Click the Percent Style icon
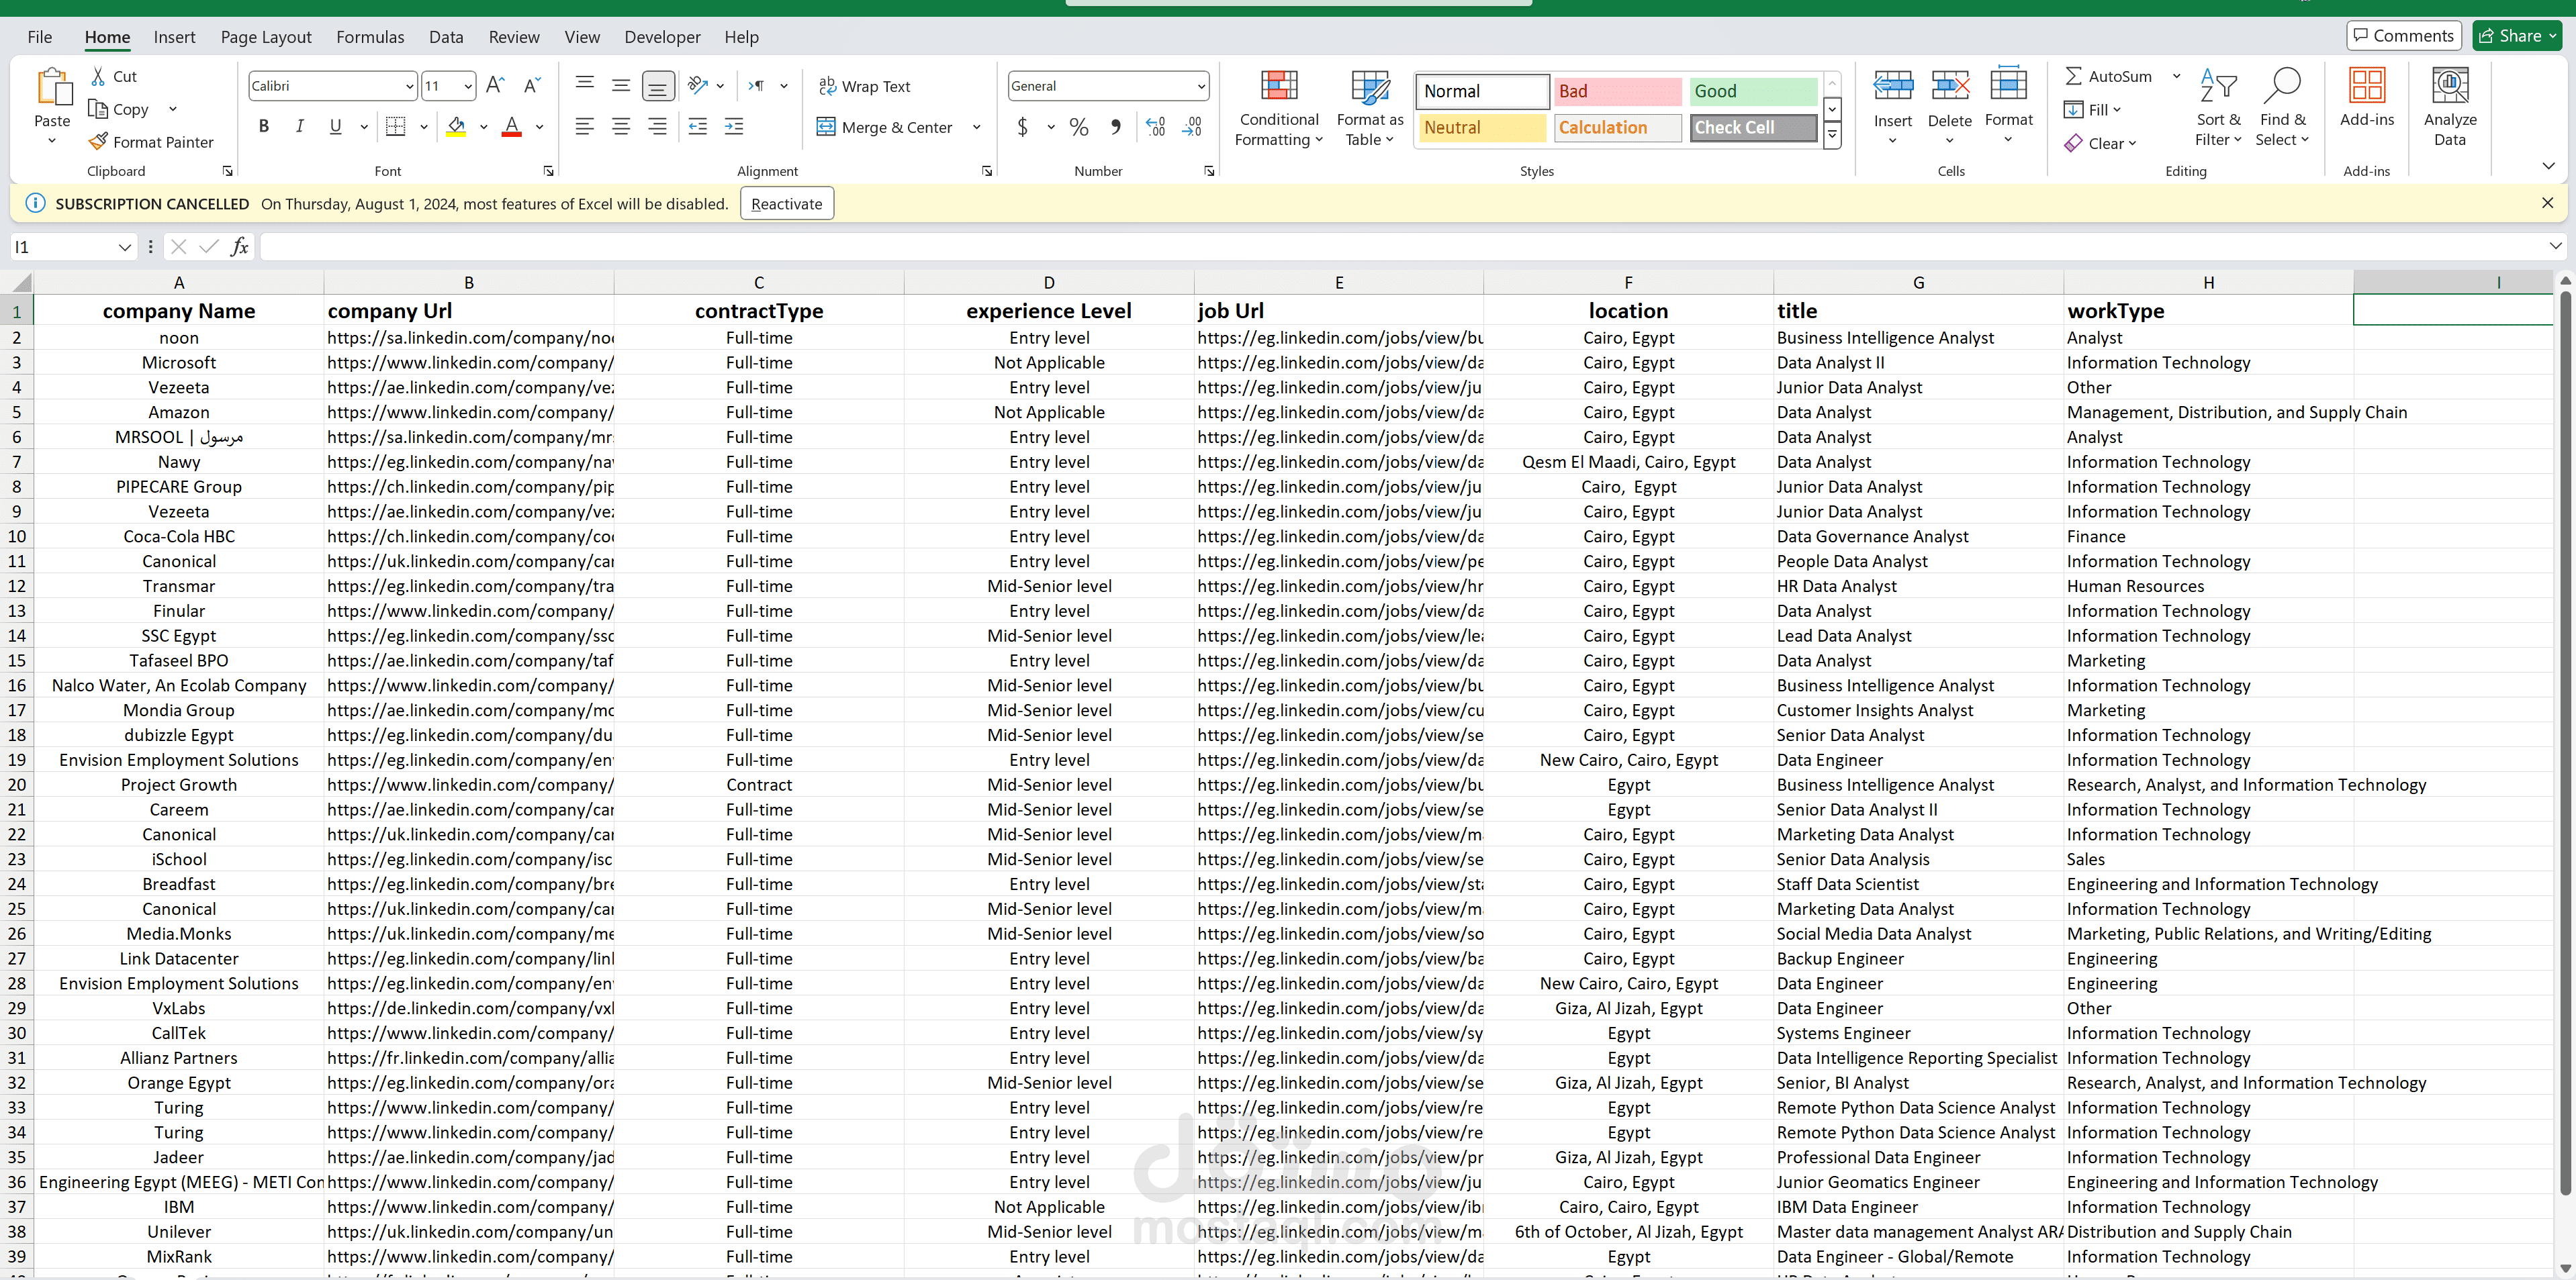Screen dimensions: 2576x1280 [1078, 127]
